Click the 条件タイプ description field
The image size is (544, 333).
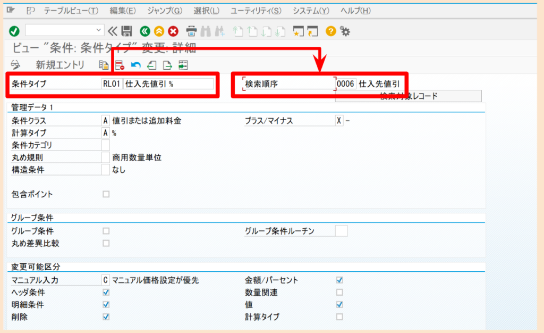click(168, 84)
